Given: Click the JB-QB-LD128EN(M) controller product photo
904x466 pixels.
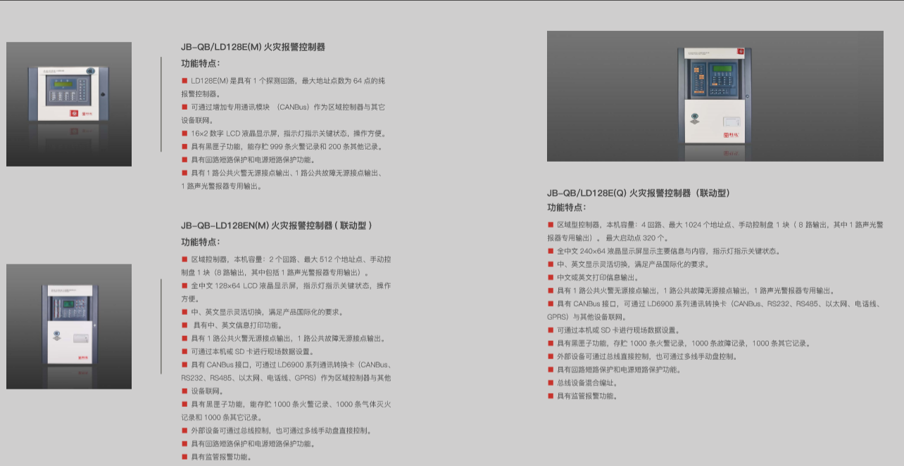Looking at the screenshot, I should pos(69,326).
